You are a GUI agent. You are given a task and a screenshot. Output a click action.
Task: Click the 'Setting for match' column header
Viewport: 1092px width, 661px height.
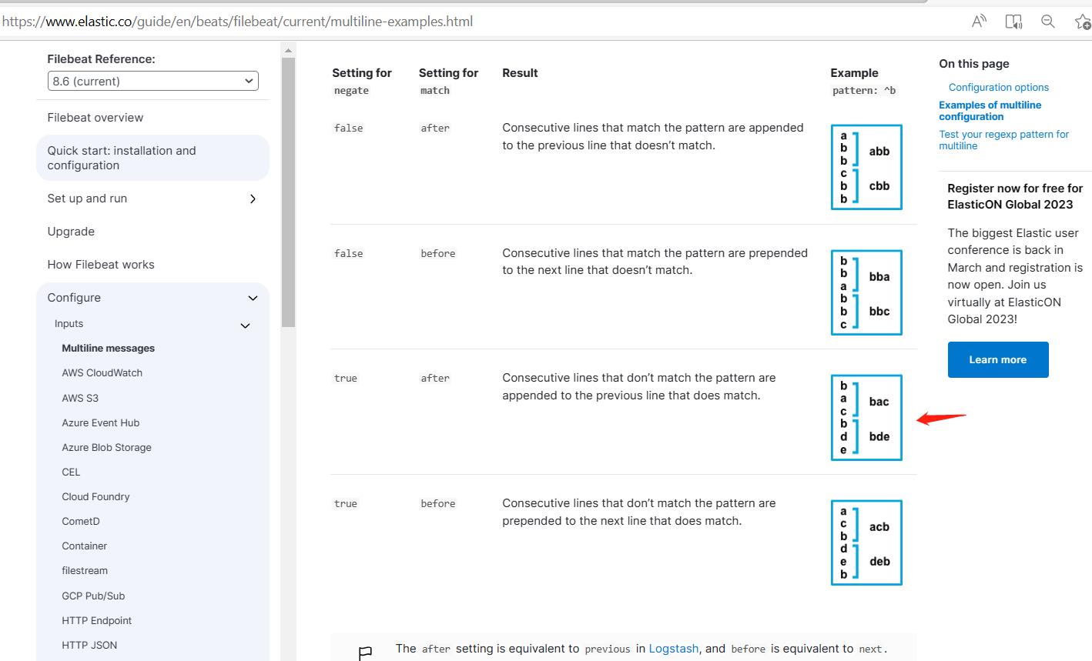(x=448, y=81)
